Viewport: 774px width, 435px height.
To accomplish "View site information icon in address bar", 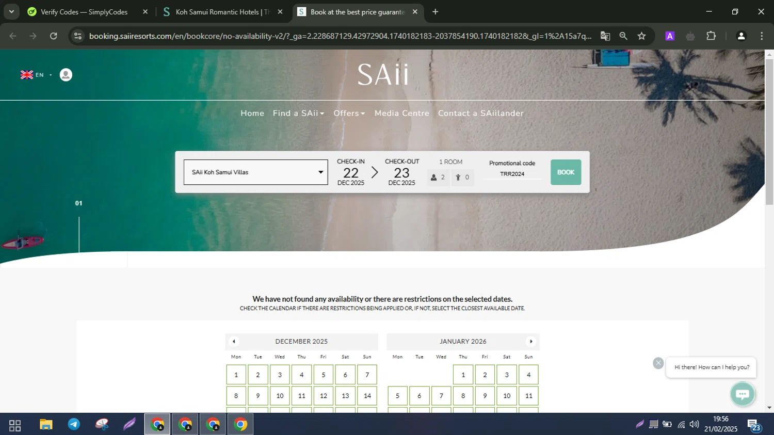I will [x=78, y=36].
